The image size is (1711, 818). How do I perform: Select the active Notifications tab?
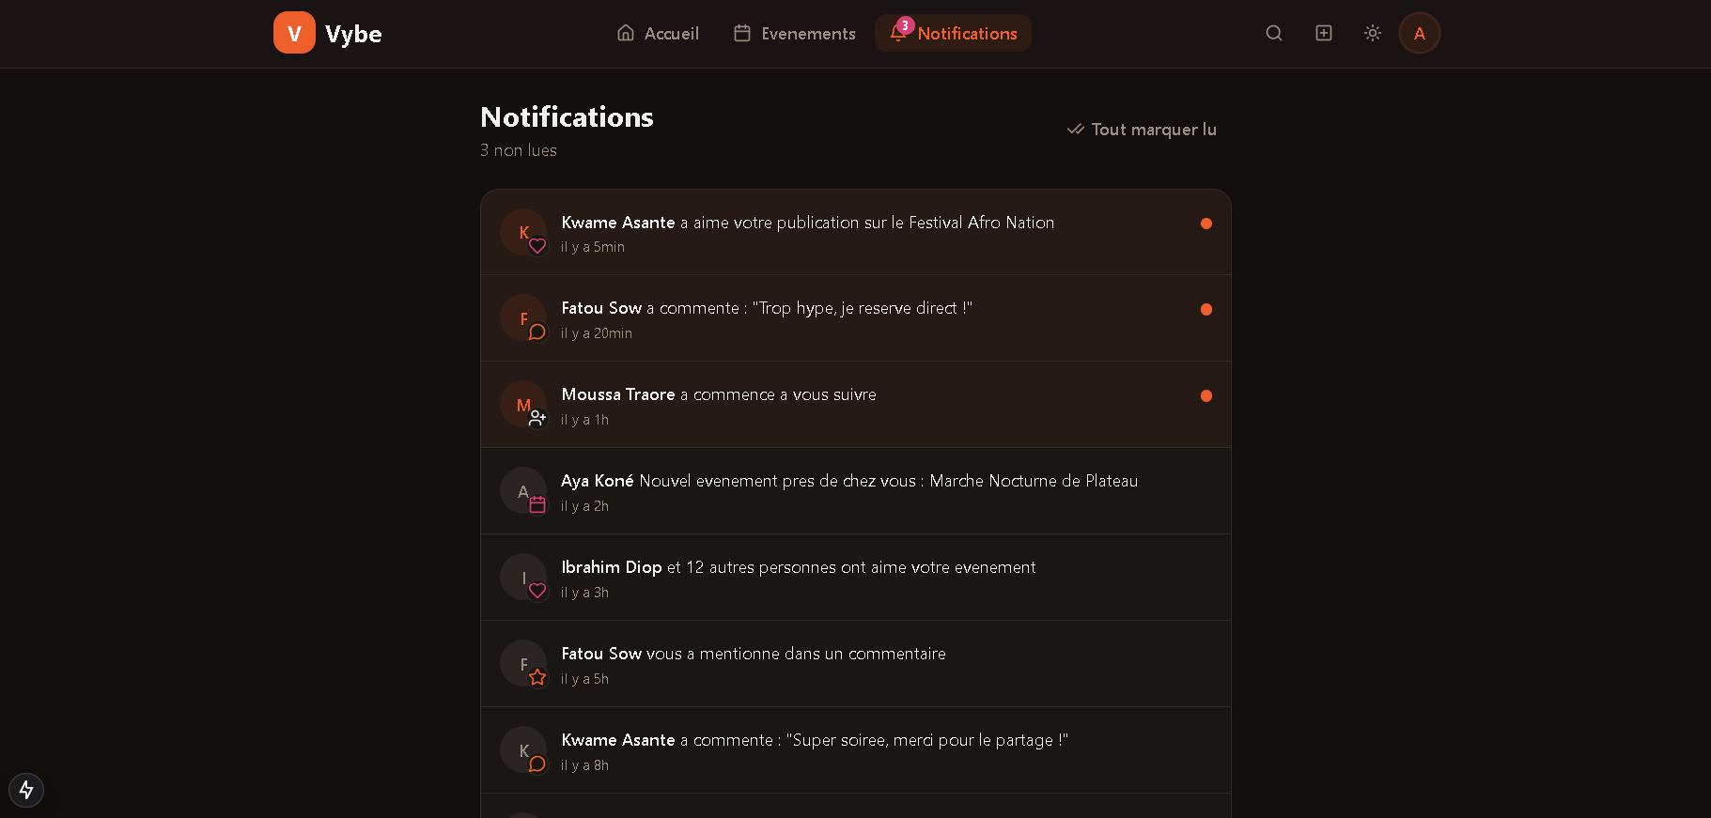coord(953,33)
